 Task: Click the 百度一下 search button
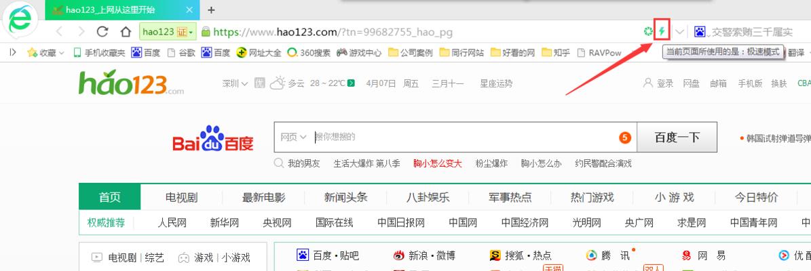(677, 137)
